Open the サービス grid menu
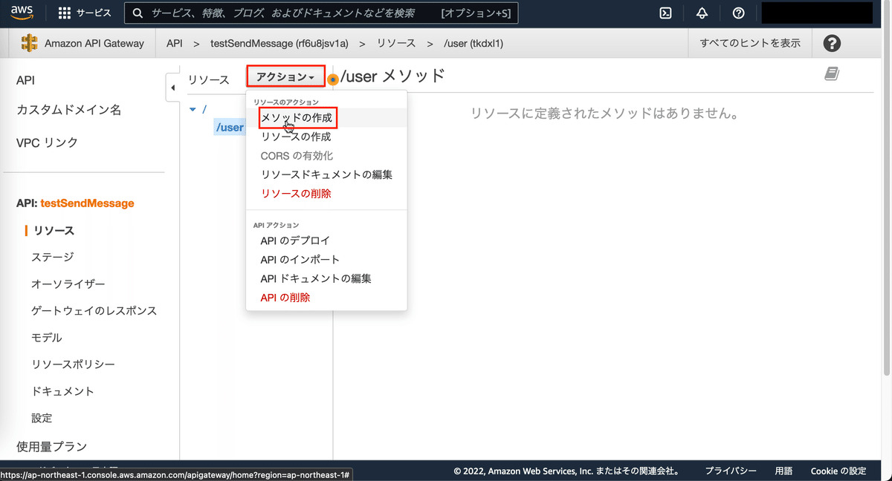 (x=85, y=13)
